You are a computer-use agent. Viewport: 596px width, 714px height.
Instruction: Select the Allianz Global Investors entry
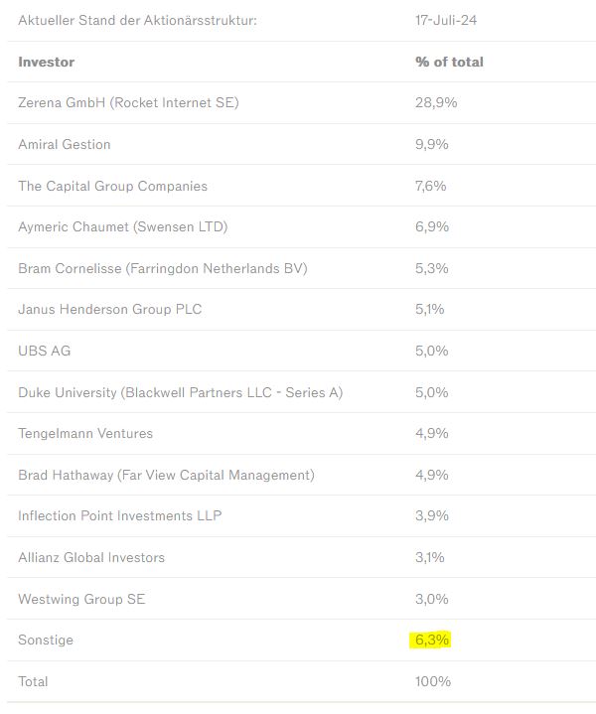coord(91,557)
